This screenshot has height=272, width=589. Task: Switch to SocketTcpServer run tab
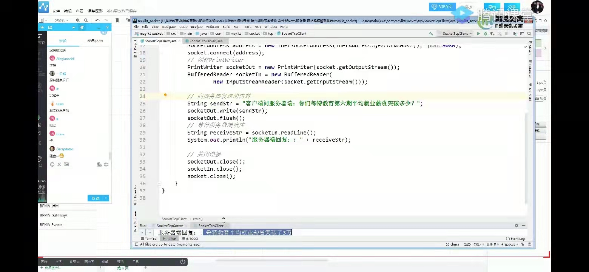[170, 226]
